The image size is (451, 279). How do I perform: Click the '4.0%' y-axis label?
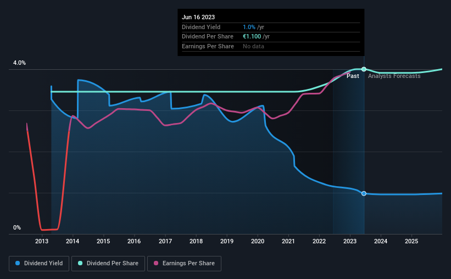(20, 63)
